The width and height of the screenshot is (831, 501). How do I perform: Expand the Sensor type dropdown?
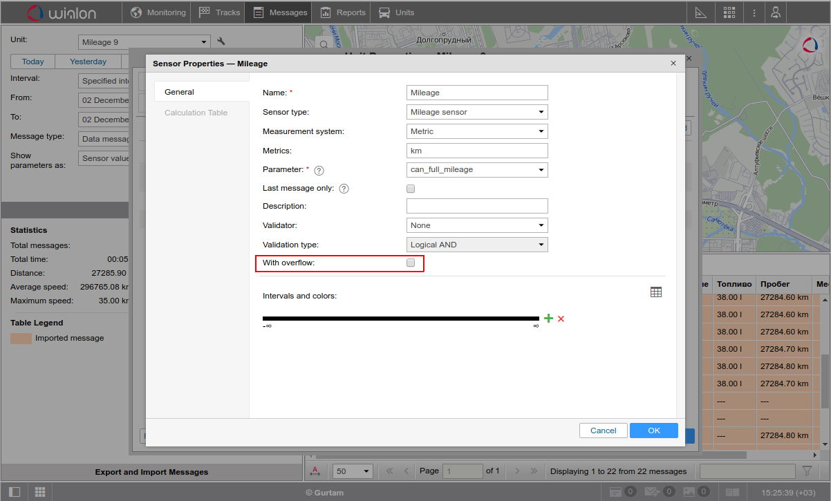click(x=477, y=112)
